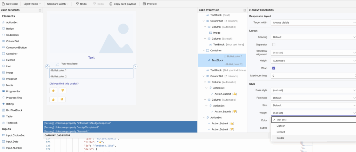The image size is (356, 152).
Task: Click the move handle of the selected TextBlock
Action: pos(47,66)
